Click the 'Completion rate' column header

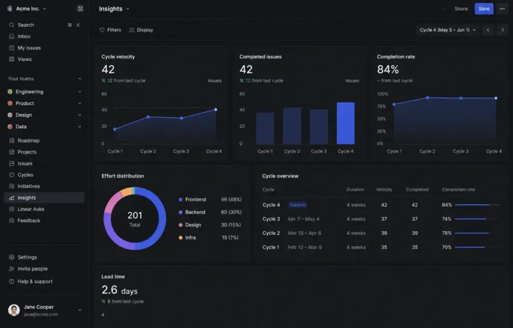(458, 190)
